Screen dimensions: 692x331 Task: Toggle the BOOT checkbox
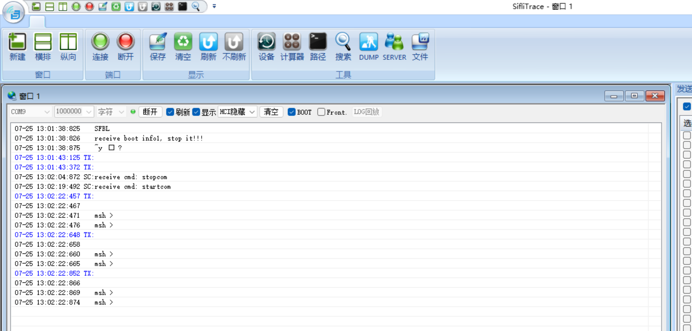point(292,112)
